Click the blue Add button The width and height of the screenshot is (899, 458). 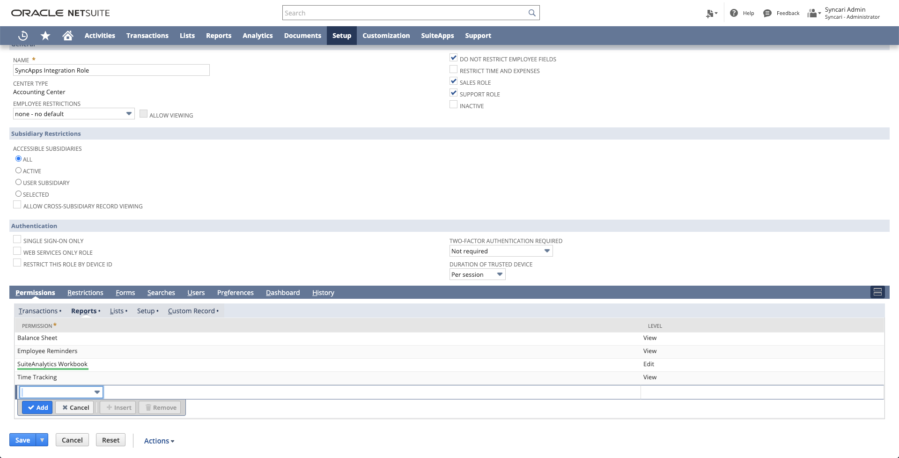point(37,407)
